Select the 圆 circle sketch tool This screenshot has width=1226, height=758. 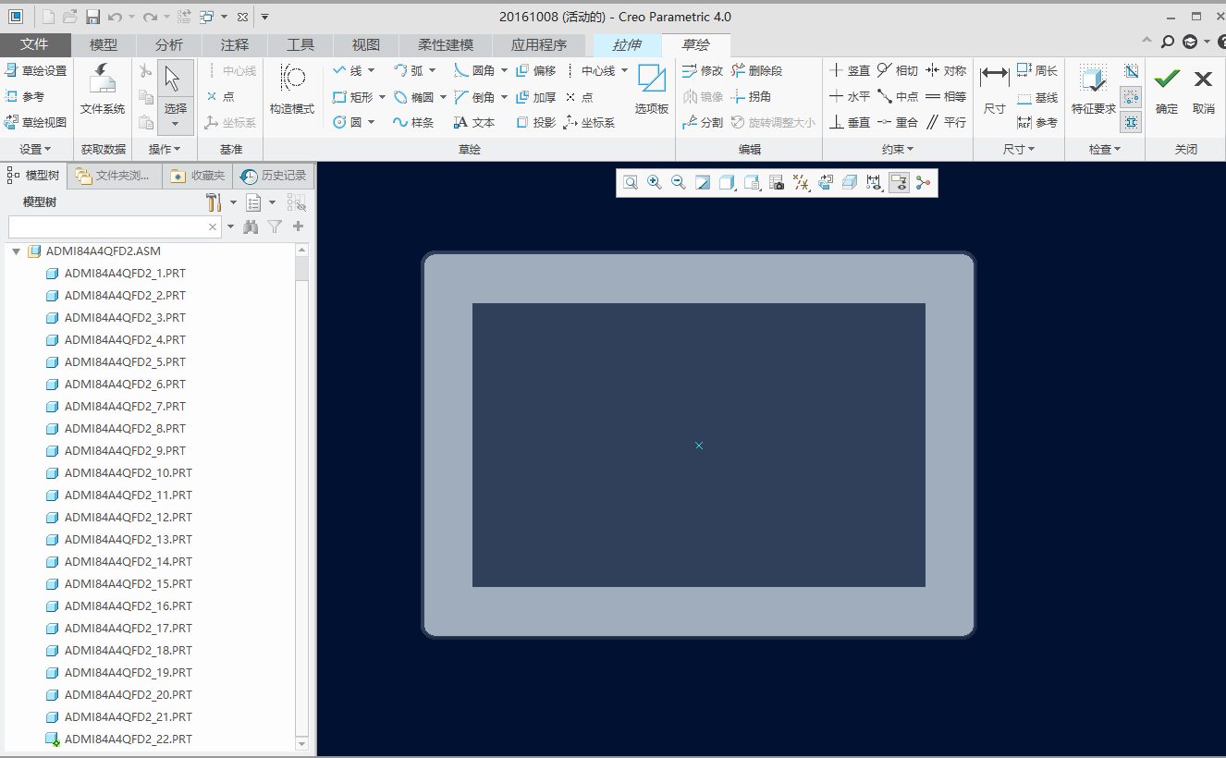point(348,122)
